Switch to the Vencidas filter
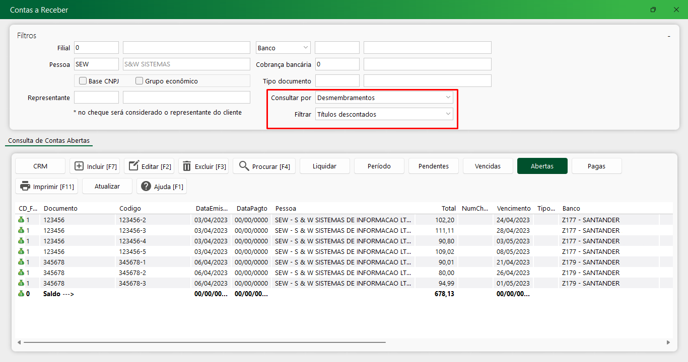The height and width of the screenshot is (362, 688). (488, 166)
